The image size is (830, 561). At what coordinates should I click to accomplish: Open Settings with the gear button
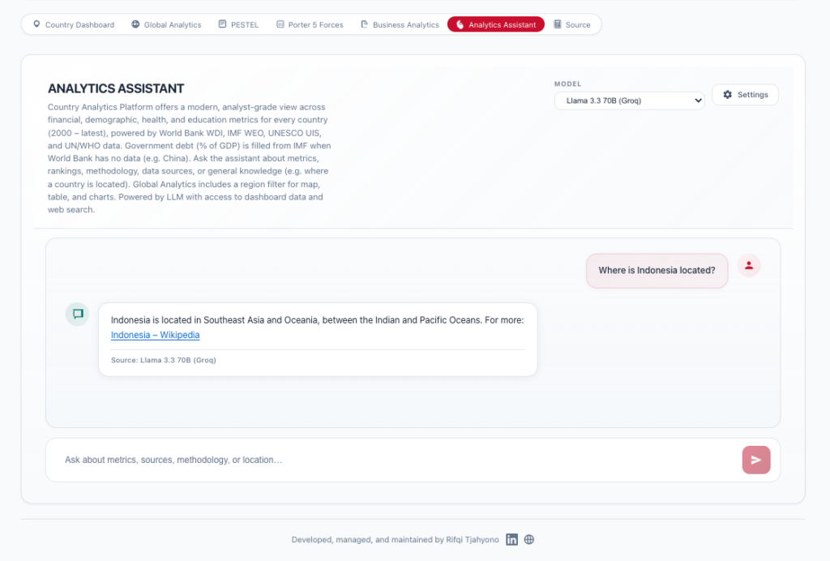745,95
